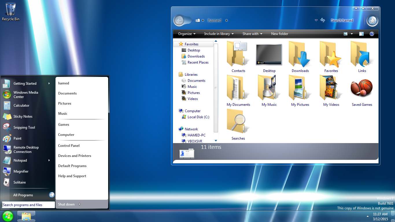Open Control Panel from the Start menu
The height and width of the screenshot is (222, 395).
[69, 146]
